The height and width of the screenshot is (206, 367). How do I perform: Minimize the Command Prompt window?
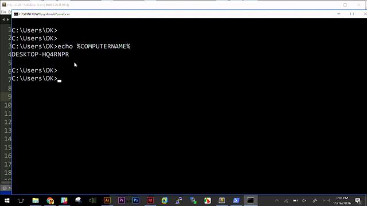click(x=339, y=14)
